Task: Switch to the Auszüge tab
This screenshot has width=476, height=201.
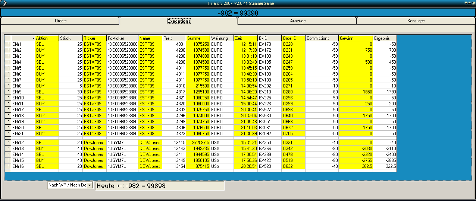Action: click(298, 21)
